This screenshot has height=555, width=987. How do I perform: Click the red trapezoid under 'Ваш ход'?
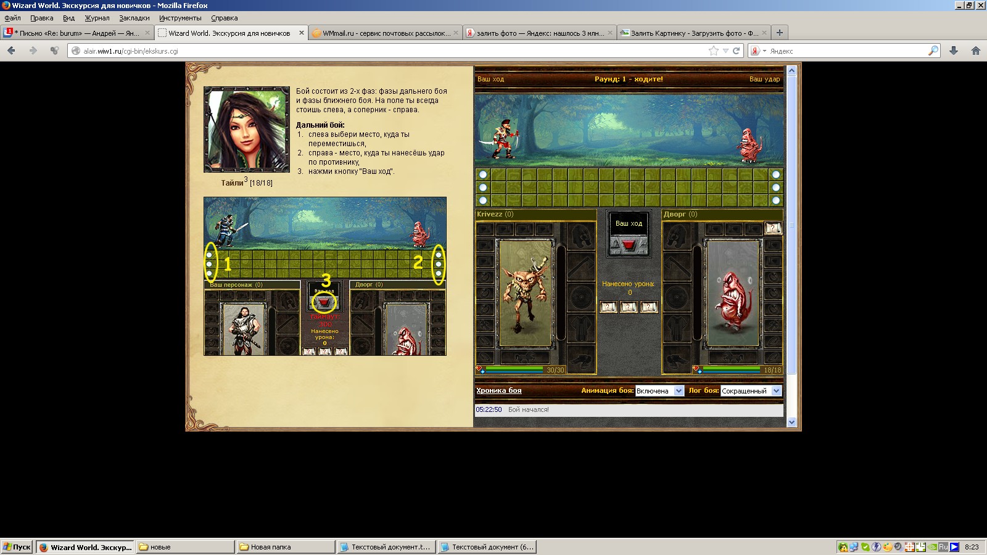tap(629, 245)
